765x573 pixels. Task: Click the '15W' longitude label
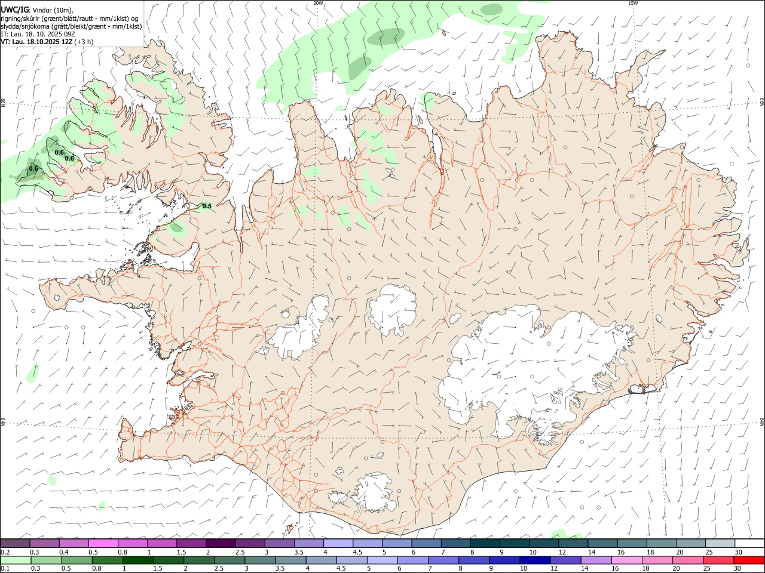tap(633, 3)
